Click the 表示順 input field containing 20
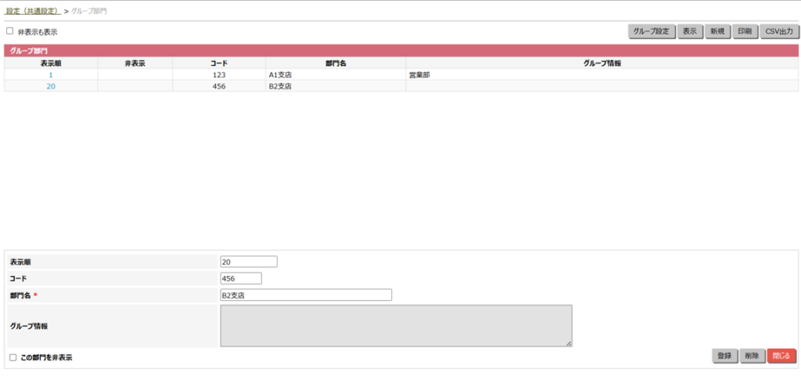The height and width of the screenshot is (387, 801). pyautogui.click(x=249, y=262)
